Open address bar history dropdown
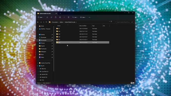The height and width of the screenshot is (96, 171). point(109,22)
